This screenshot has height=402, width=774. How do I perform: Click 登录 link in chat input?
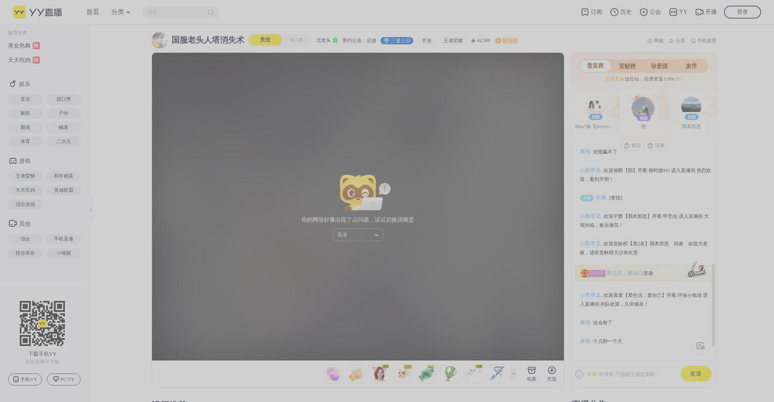[x=591, y=374]
